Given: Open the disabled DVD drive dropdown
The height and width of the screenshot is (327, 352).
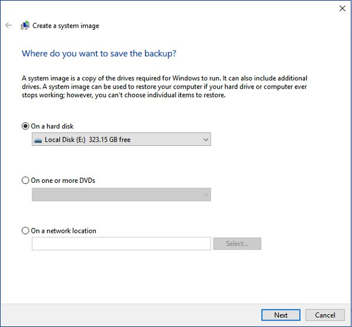Looking at the screenshot, I should pyautogui.click(x=121, y=195).
